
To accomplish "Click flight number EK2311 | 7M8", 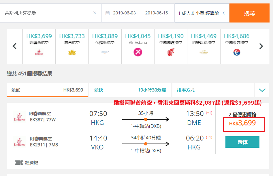I will pyautogui.click(x=44, y=145).
